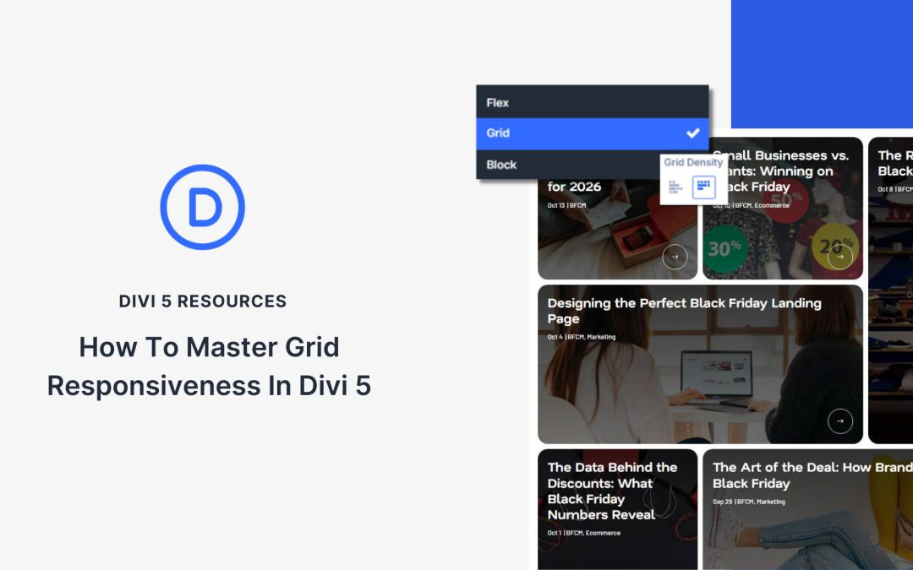Image resolution: width=913 pixels, height=570 pixels.
Task: Click the Divi circular D logo
Action: click(203, 207)
